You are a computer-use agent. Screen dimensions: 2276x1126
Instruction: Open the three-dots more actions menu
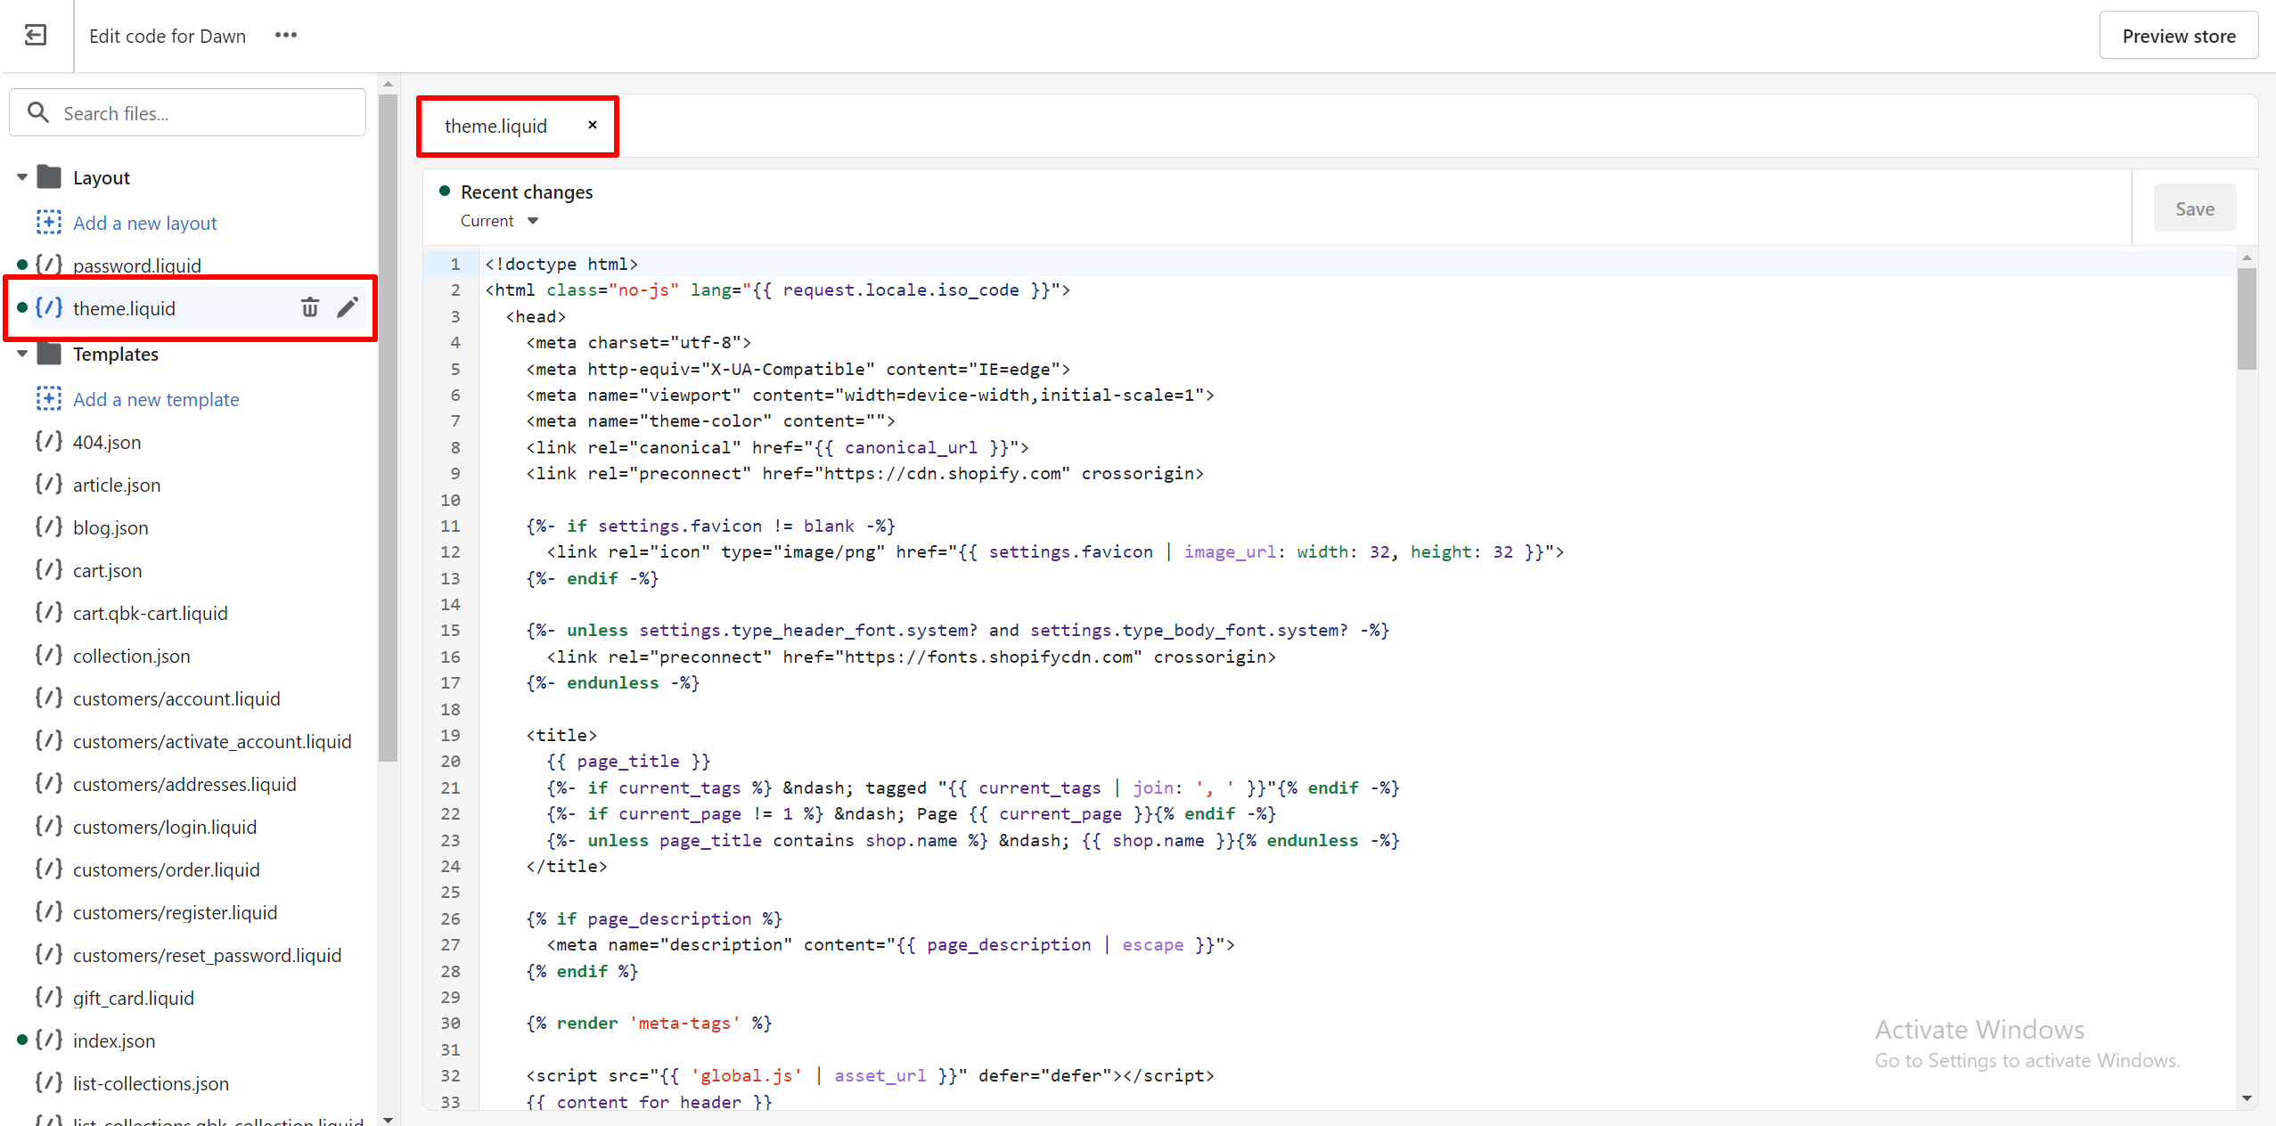click(x=286, y=36)
